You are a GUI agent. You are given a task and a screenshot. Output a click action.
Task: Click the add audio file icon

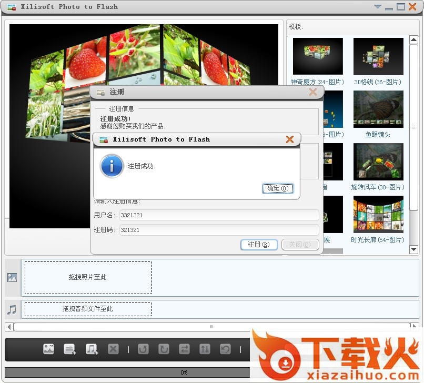[92, 349]
